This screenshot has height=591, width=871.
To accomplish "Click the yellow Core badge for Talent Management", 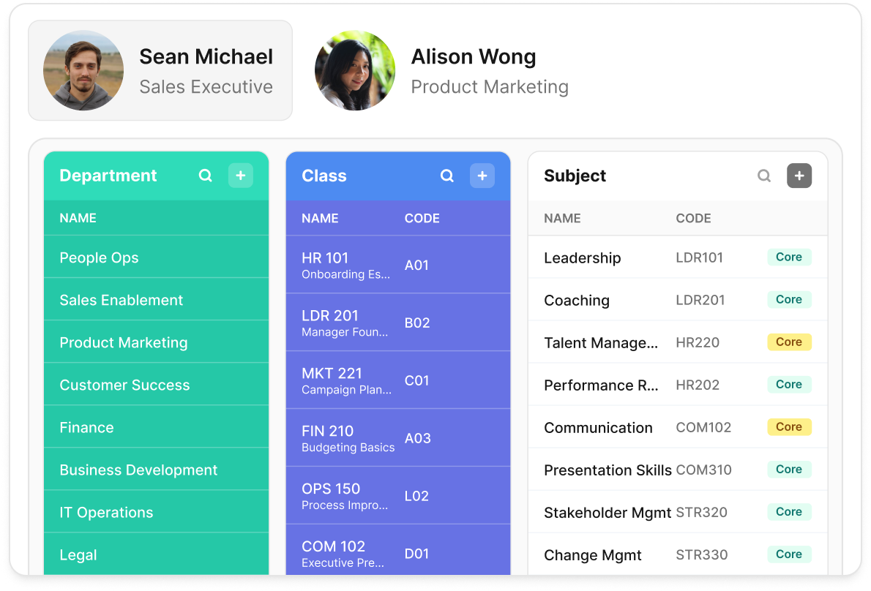I will [x=789, y=342].
